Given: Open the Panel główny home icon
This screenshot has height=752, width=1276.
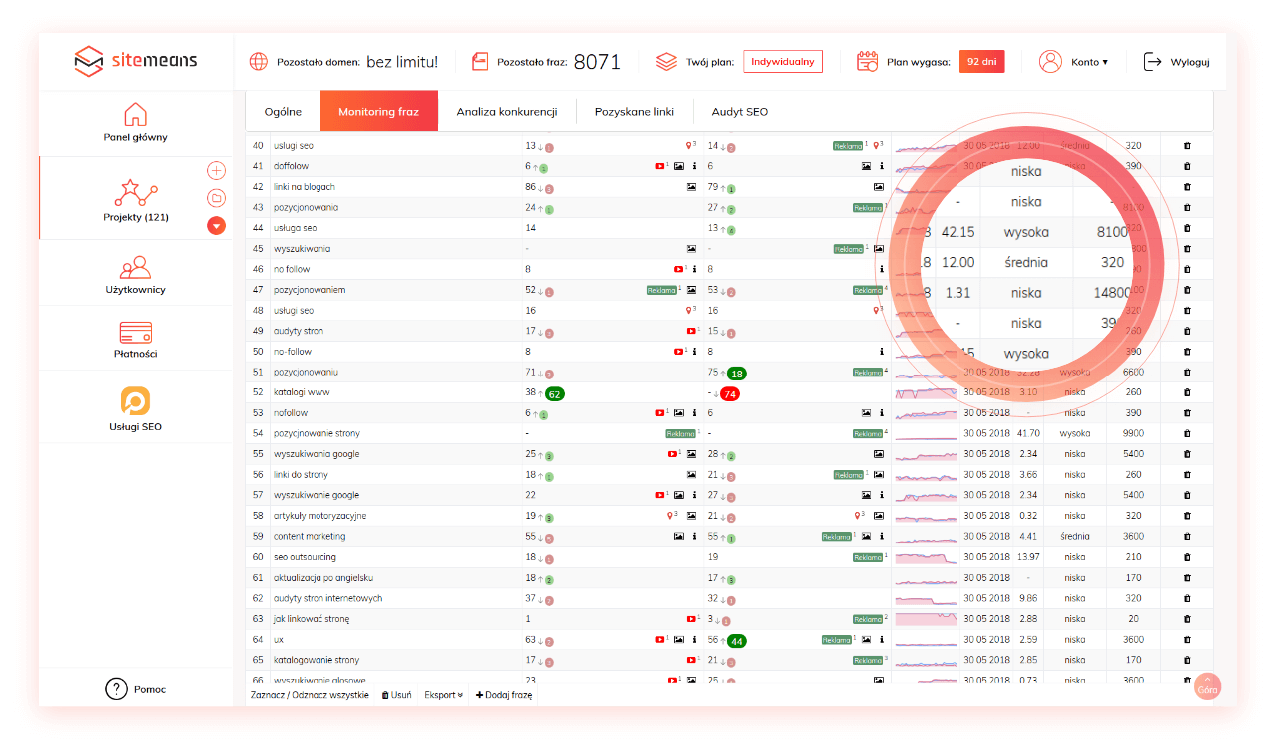Looking at the screenshot, I should 135,115.
